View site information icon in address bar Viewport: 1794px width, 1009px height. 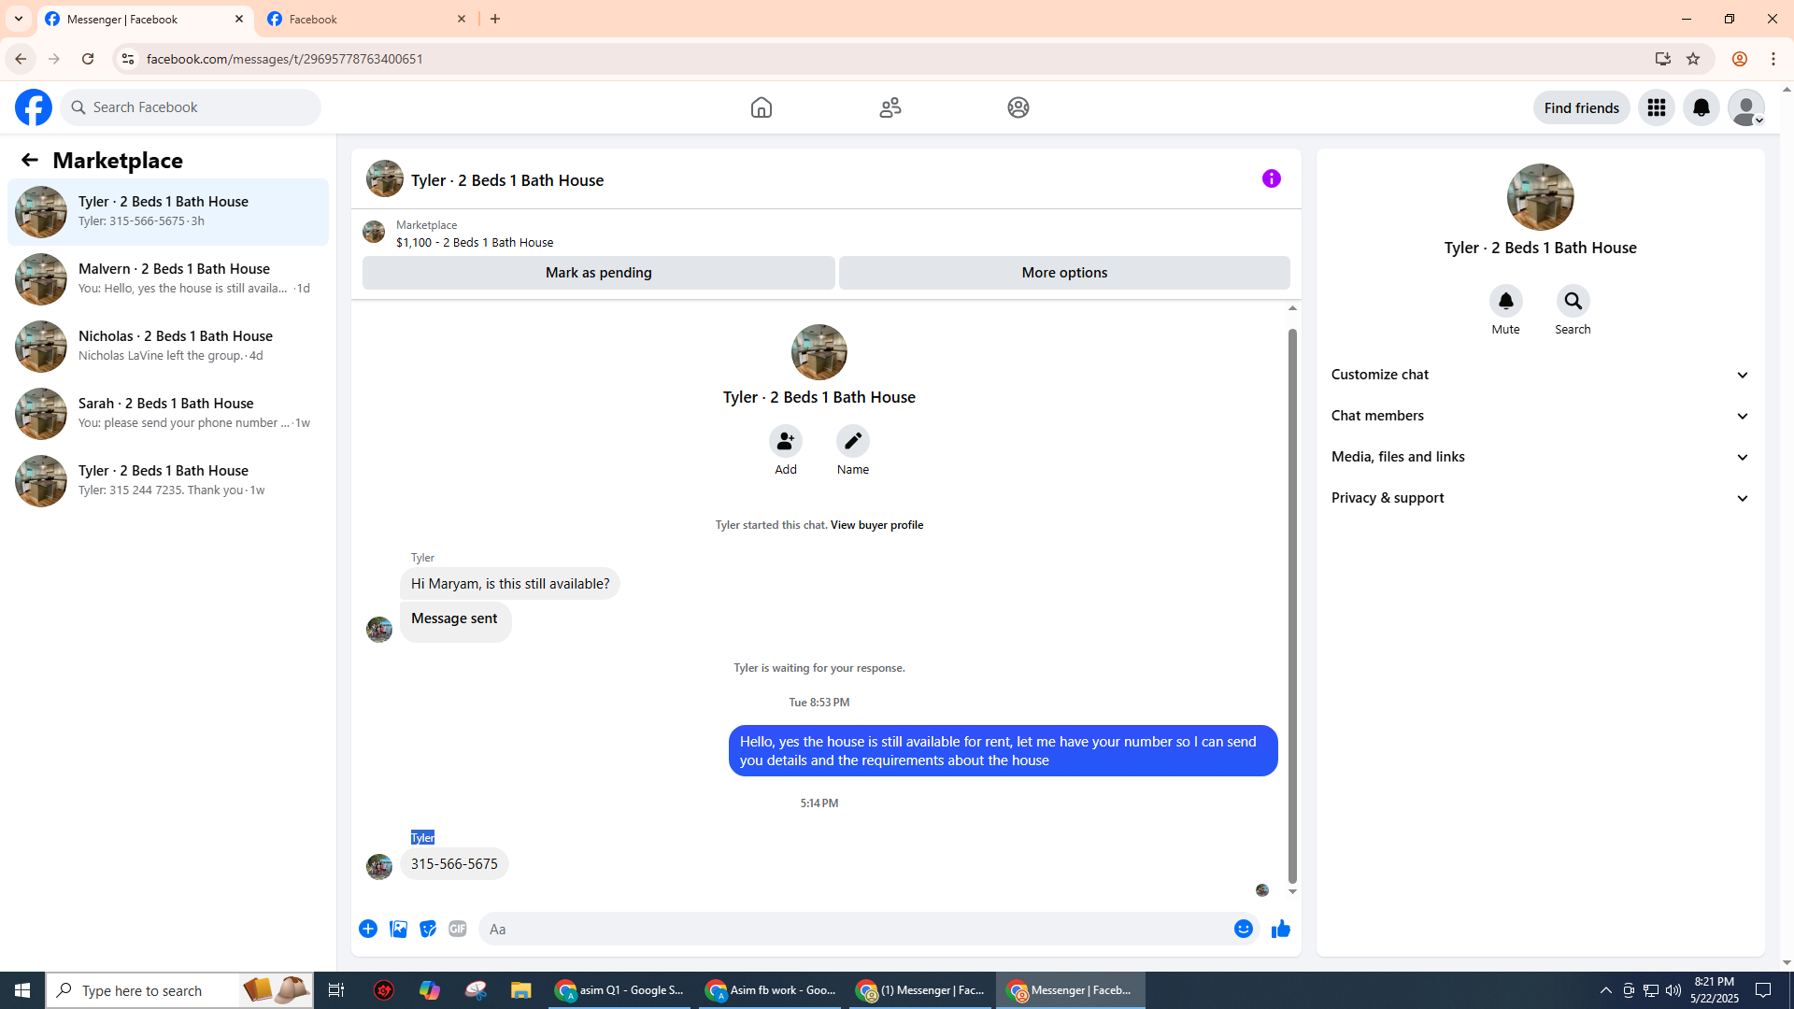coord(127,59)
